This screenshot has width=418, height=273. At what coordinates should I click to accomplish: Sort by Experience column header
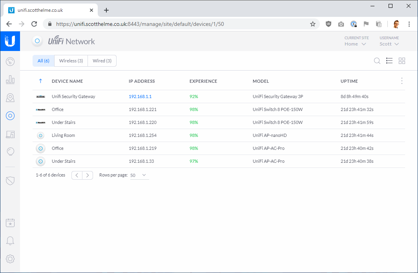tap(203, 81)
